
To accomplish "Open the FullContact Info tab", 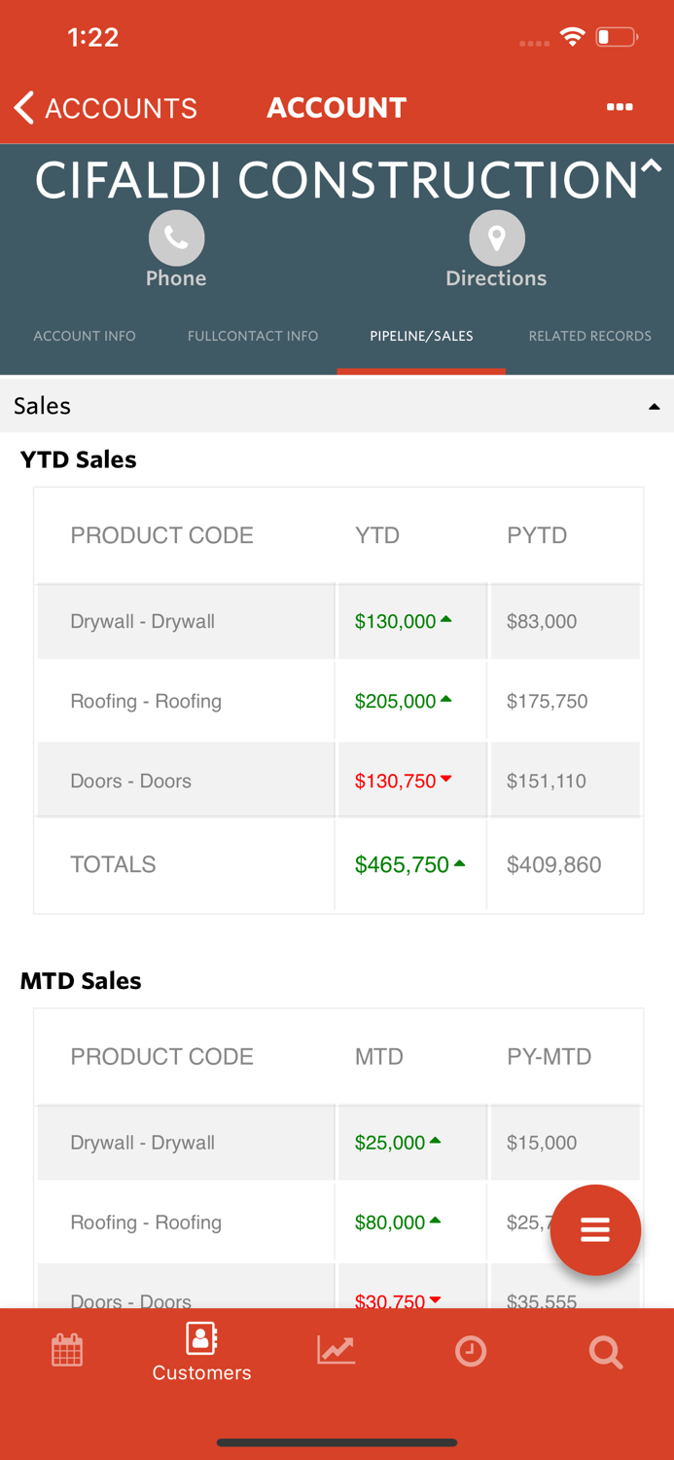I will 253,336.
